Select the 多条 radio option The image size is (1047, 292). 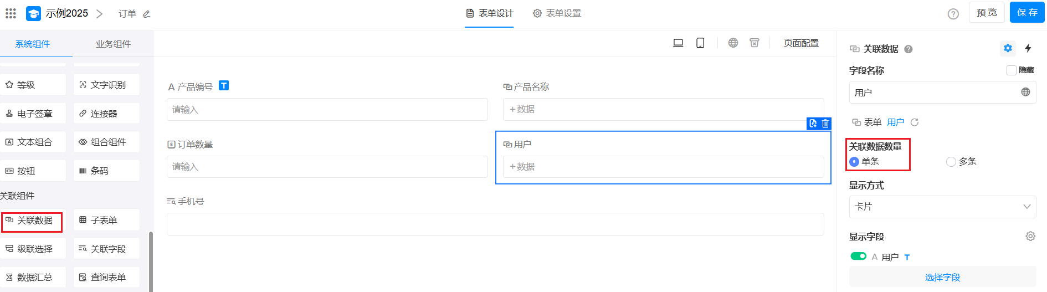[x=951, y=162]
